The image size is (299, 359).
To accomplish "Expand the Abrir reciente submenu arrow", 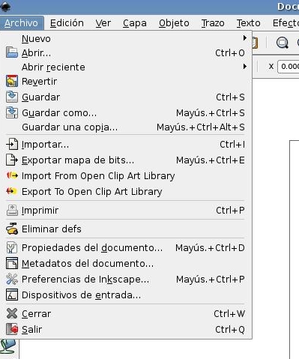I will click(245, 67).
